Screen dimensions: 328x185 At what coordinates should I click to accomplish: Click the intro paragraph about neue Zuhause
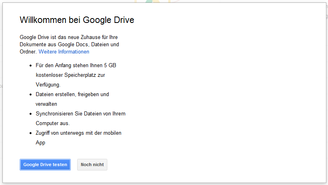click(x=69, y=44)
